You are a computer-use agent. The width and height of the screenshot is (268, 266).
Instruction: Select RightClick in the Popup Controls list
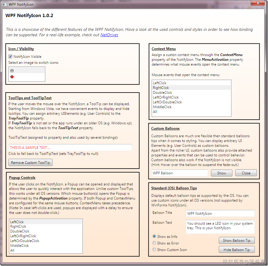[46, 226]
